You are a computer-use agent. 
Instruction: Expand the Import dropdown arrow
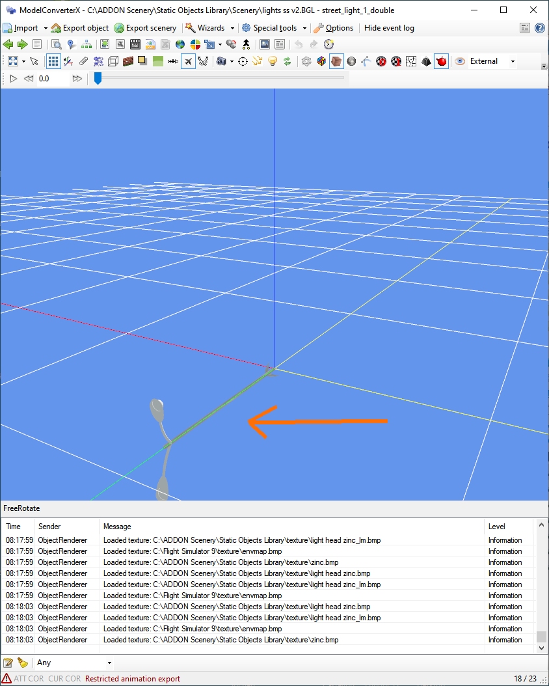(46, 28)
